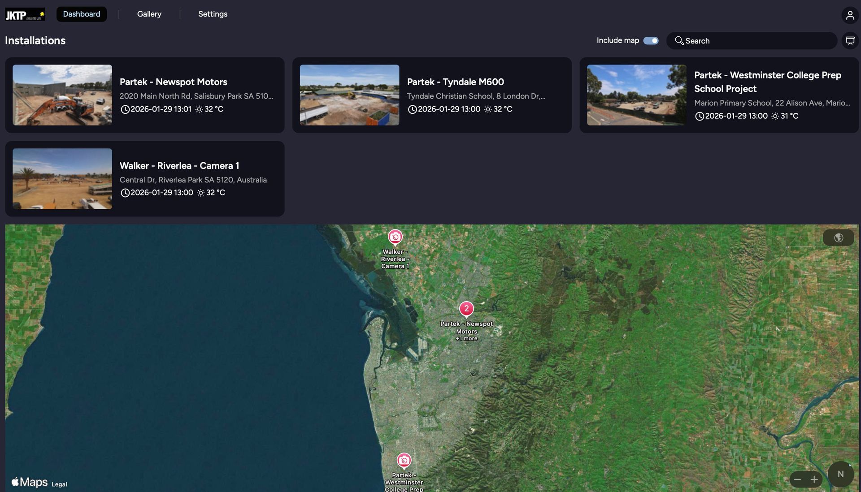Open the cluster pin showing 2 installations
The height and width of the screenshot is (492, 861).
(x=466, y=309)
